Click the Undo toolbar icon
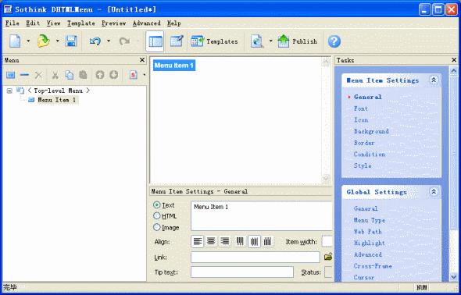The image size is (461, 295). 95,41
